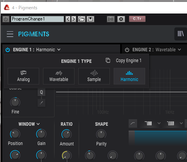This screenshot has height=162, width=187.
Task: Open preset folder icon in host toolbar
Action: [x=81, y=19]
